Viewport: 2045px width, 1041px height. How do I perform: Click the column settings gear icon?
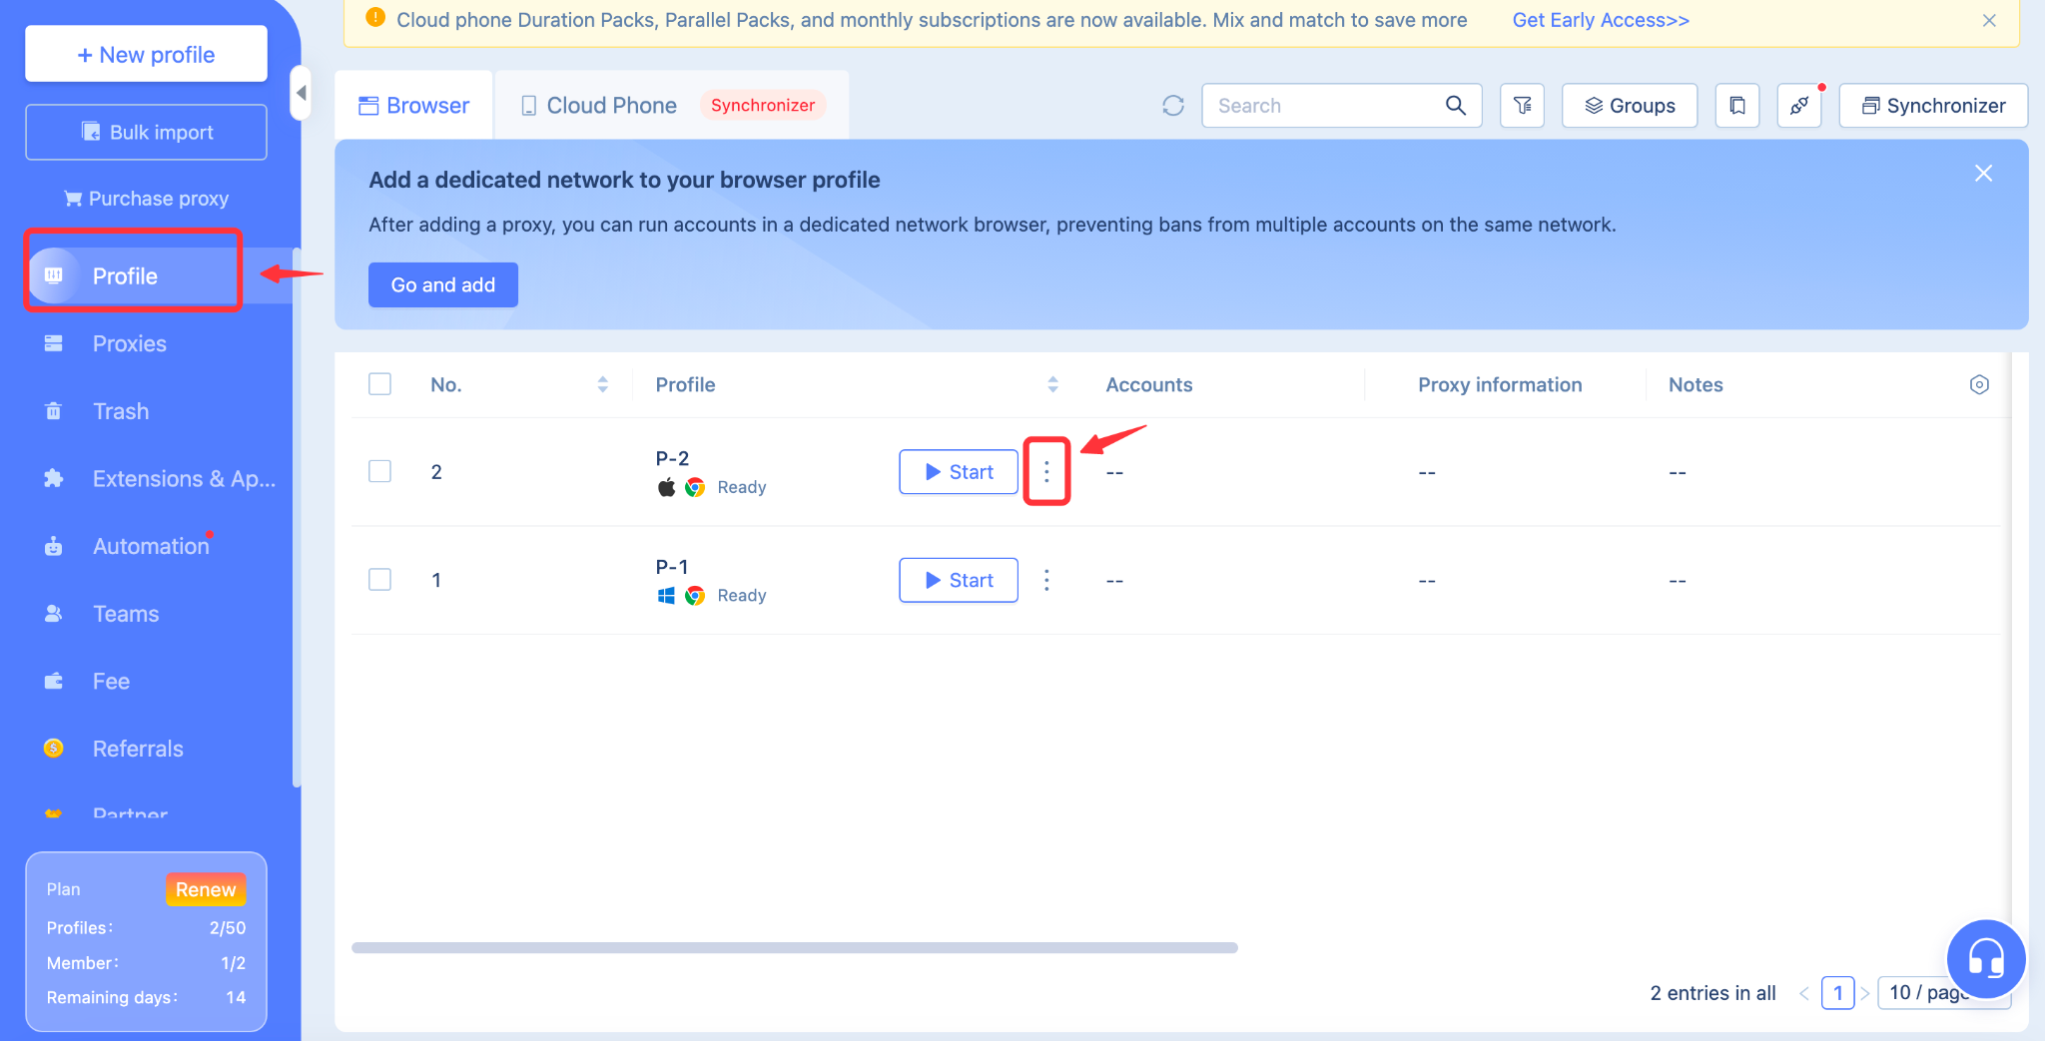point(1979,385)
